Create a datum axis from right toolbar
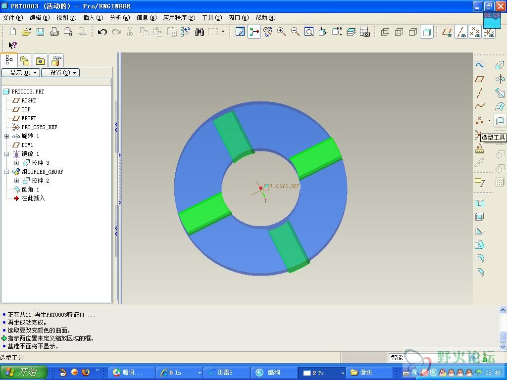 coord(479,93)
